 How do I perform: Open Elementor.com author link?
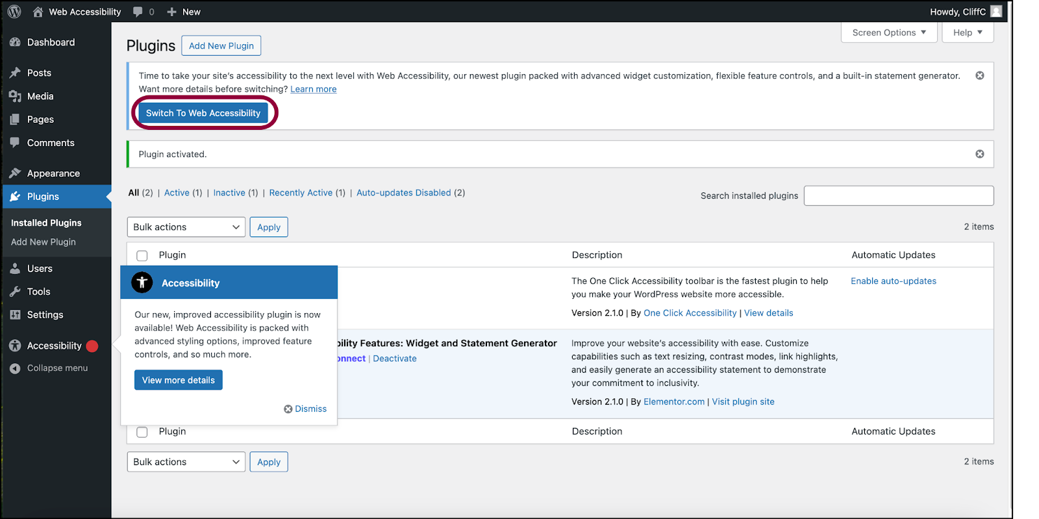[x=674, y=402]
